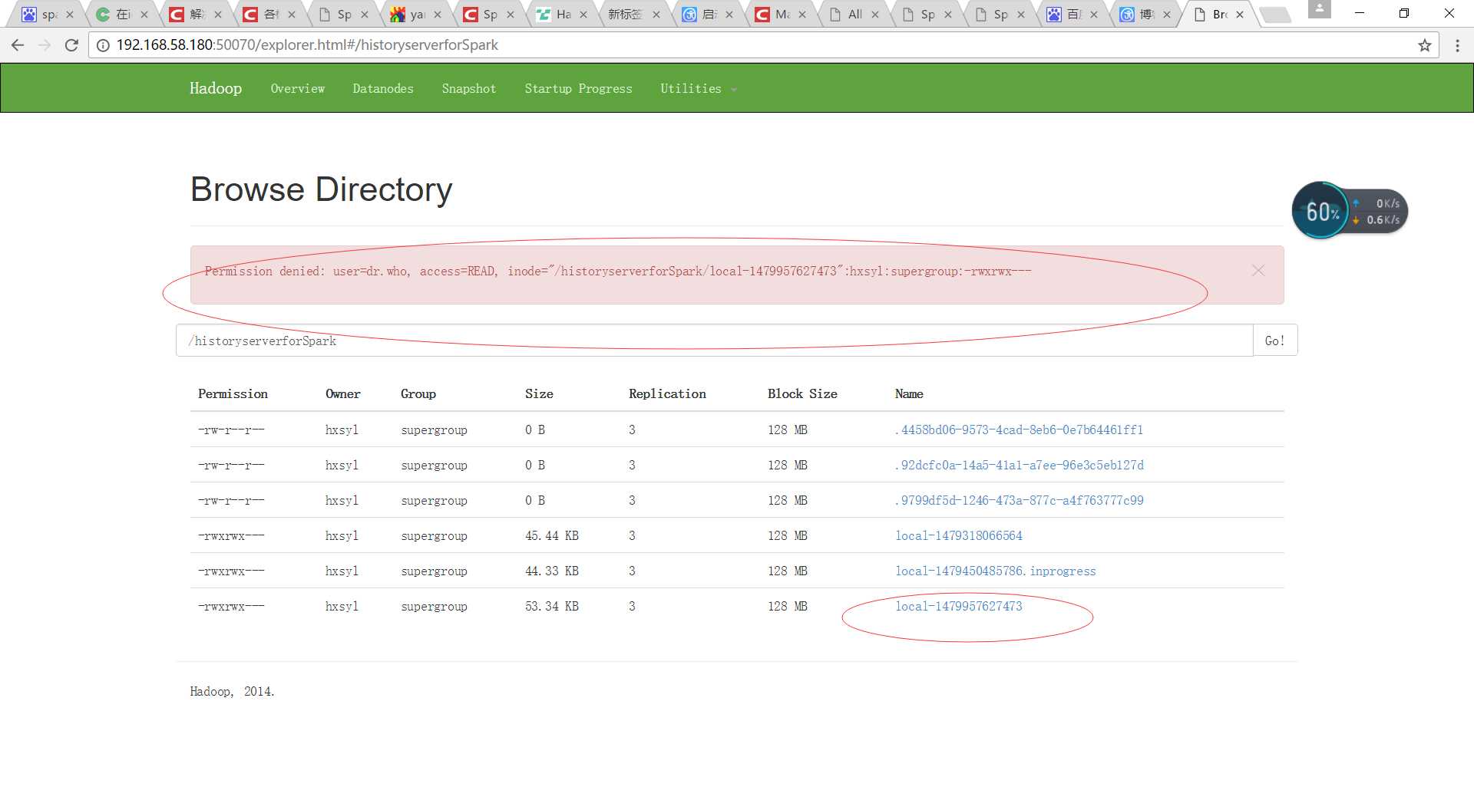1474x790 pixels.
Task: Bookmark this page with the star icon
Action: coord(1425,45)
